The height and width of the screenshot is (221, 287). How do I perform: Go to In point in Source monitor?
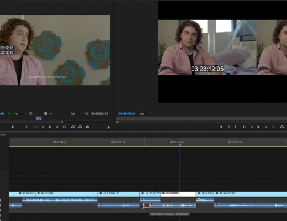tap(36, 127)
